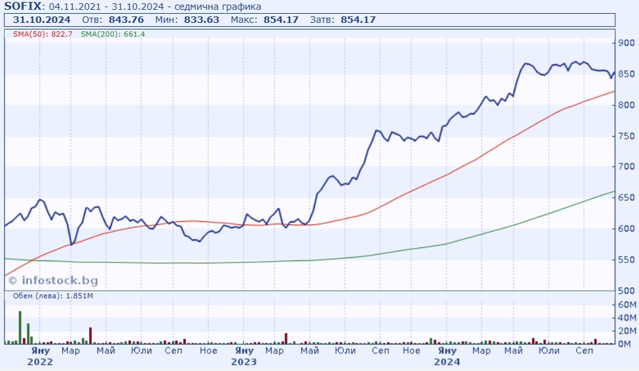This screenshot has width=639, height=371.
Task: Open the infostock.bg watermark link
Action: coord(52,280)
